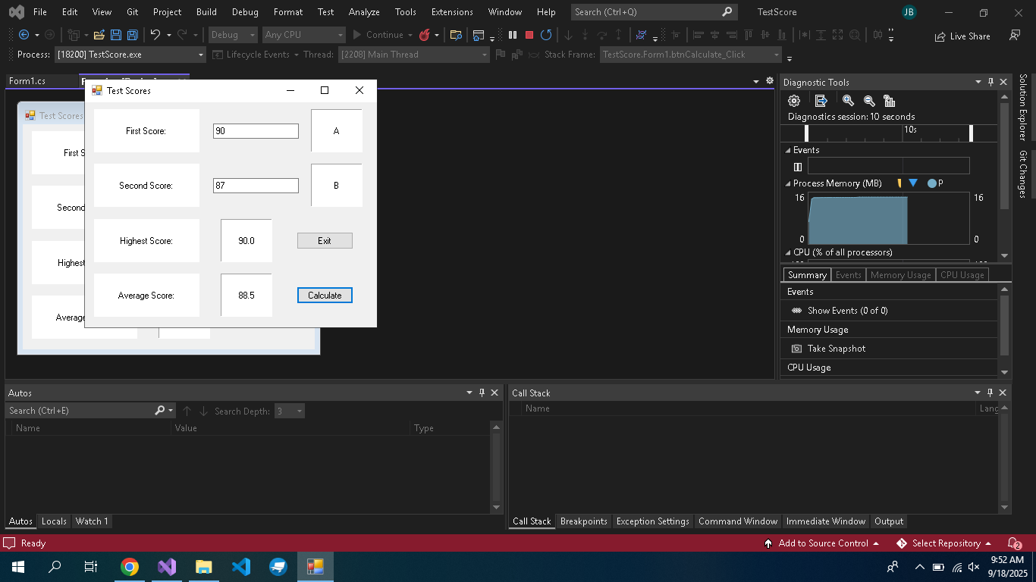This screenshot has width=1036, height=582.
Task: Click the Exit button in Test Scores
Action: click(325, 241)
